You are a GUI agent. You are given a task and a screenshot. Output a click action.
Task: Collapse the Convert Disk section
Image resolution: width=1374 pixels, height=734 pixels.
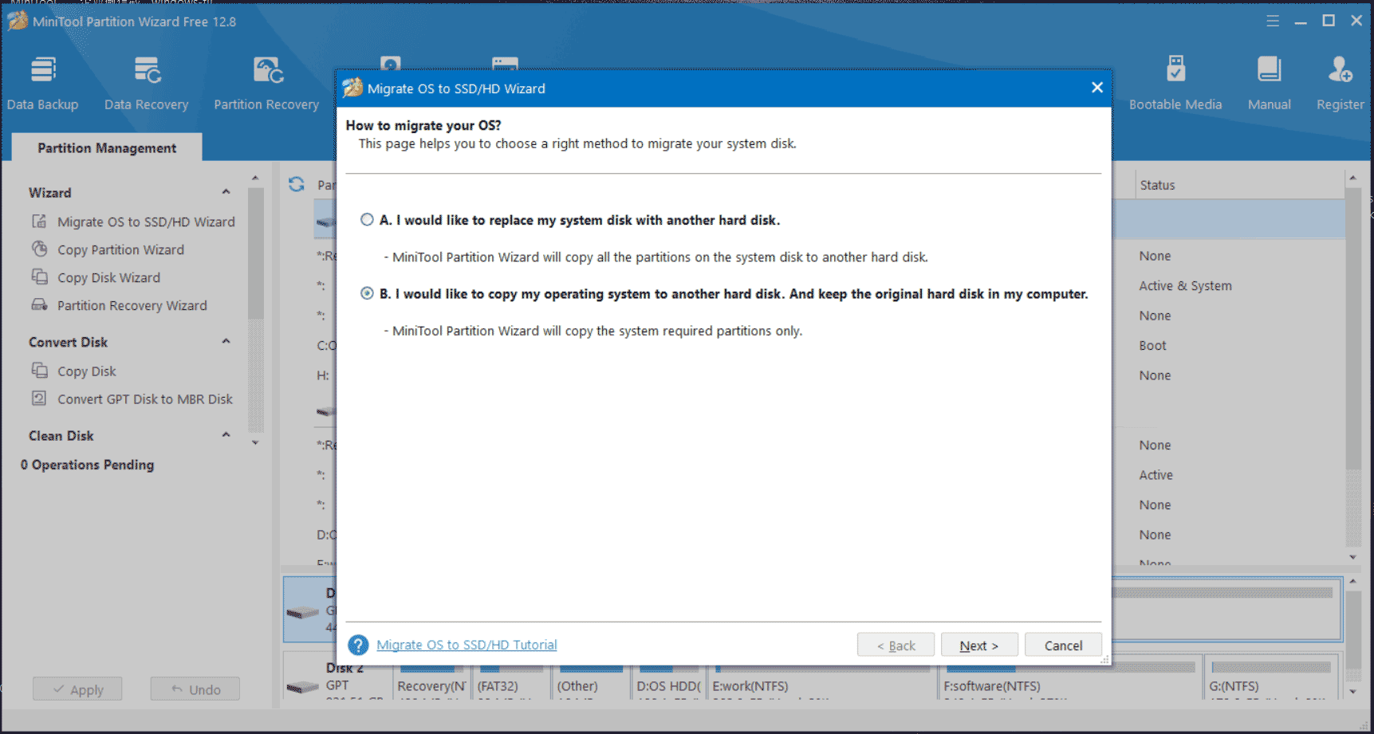pos(226,341)
